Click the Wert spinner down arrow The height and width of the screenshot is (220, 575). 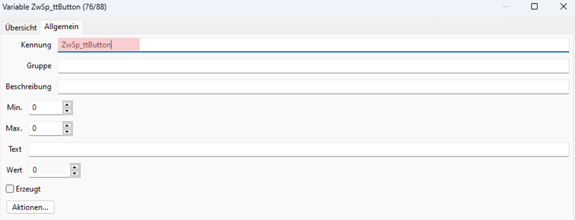pyautogui.click(x=75, y=173)
